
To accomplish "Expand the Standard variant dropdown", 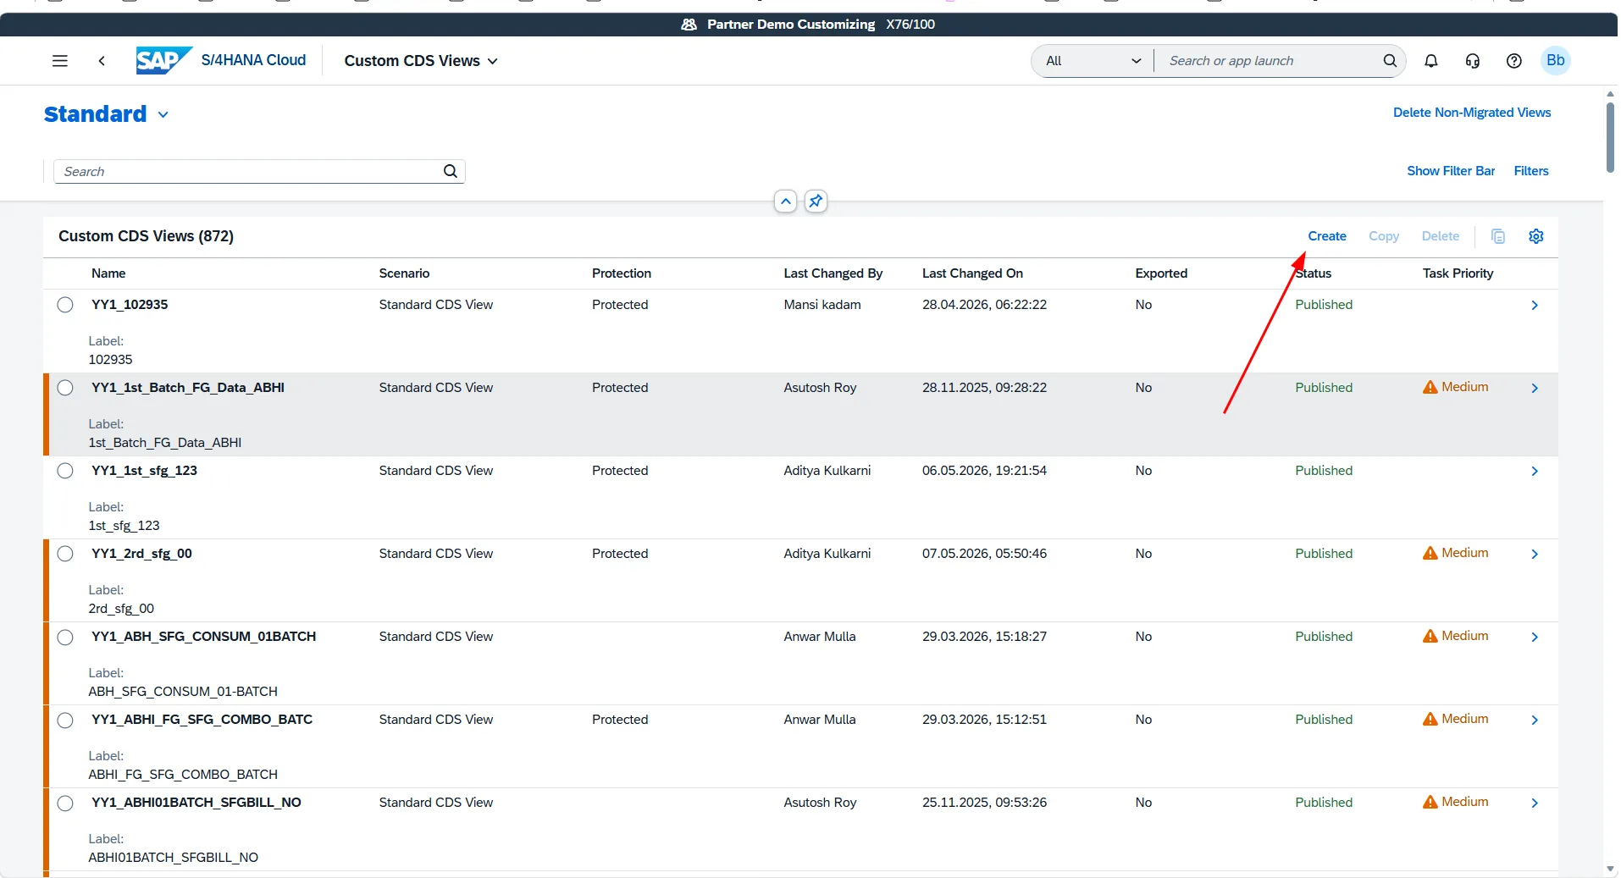I will (x=163, y=114).
